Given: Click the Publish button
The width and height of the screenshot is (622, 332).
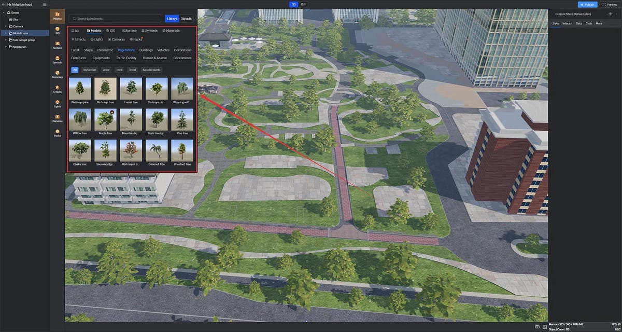Looking at the screenshot, I should pos(587,4).
